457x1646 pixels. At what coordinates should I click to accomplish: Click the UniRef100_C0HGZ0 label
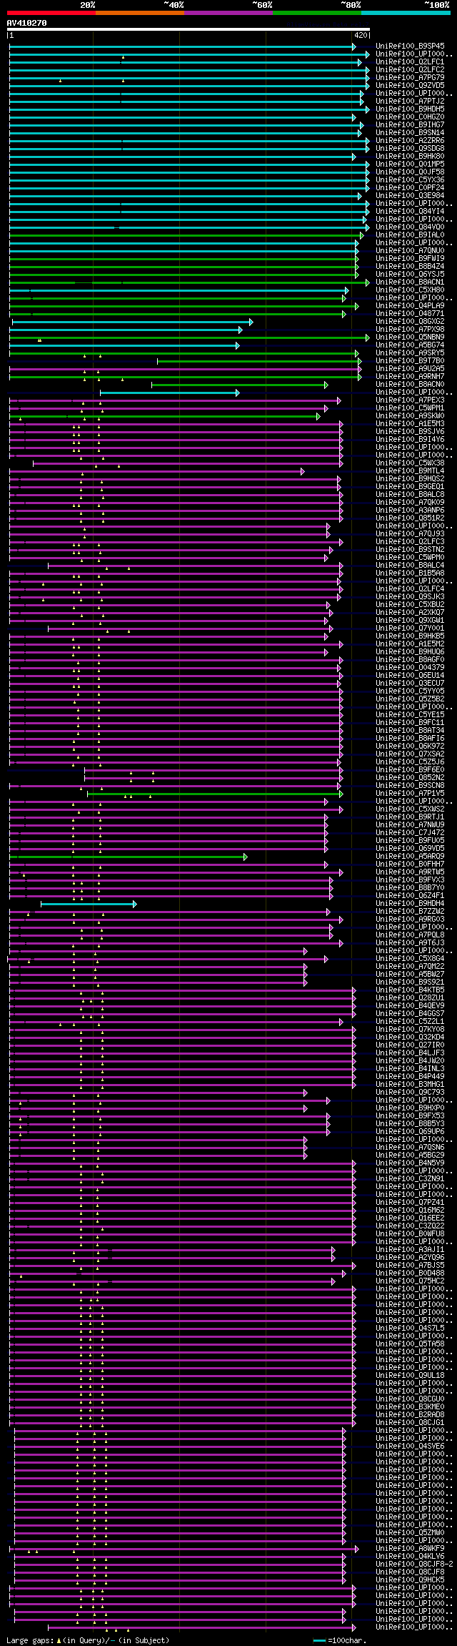coord(411,117)
